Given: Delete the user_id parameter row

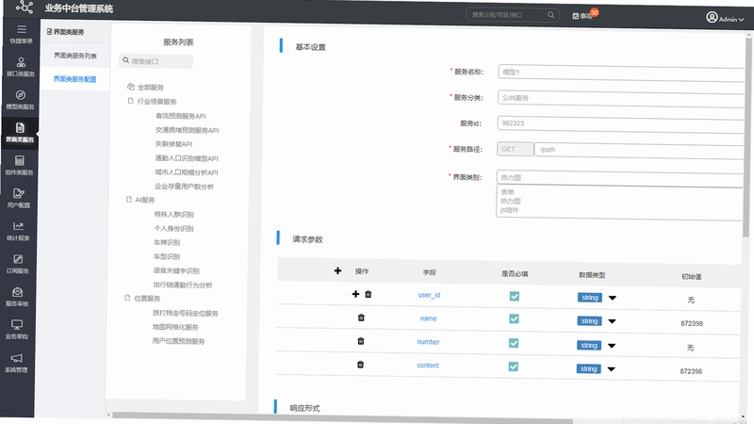Looking at the screenshot, I should tap(369, 294).
